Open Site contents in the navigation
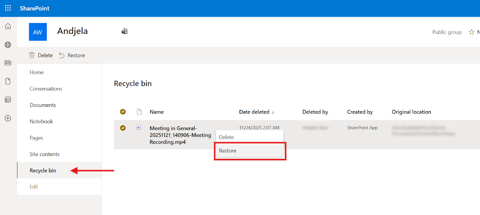This screenshot has height=215, width=480. [44, 154]
